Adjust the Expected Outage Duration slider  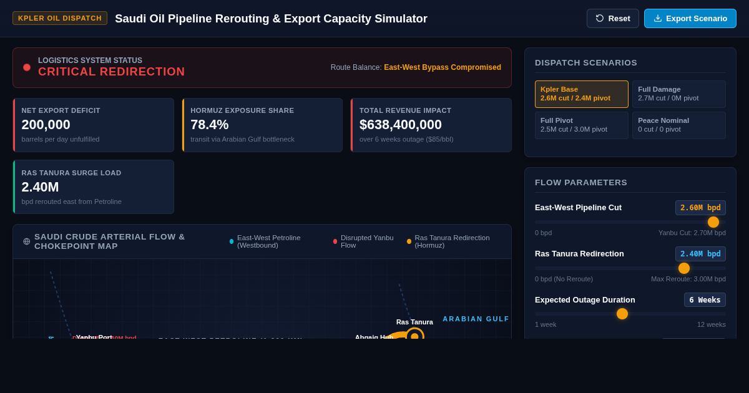(630, 314)
